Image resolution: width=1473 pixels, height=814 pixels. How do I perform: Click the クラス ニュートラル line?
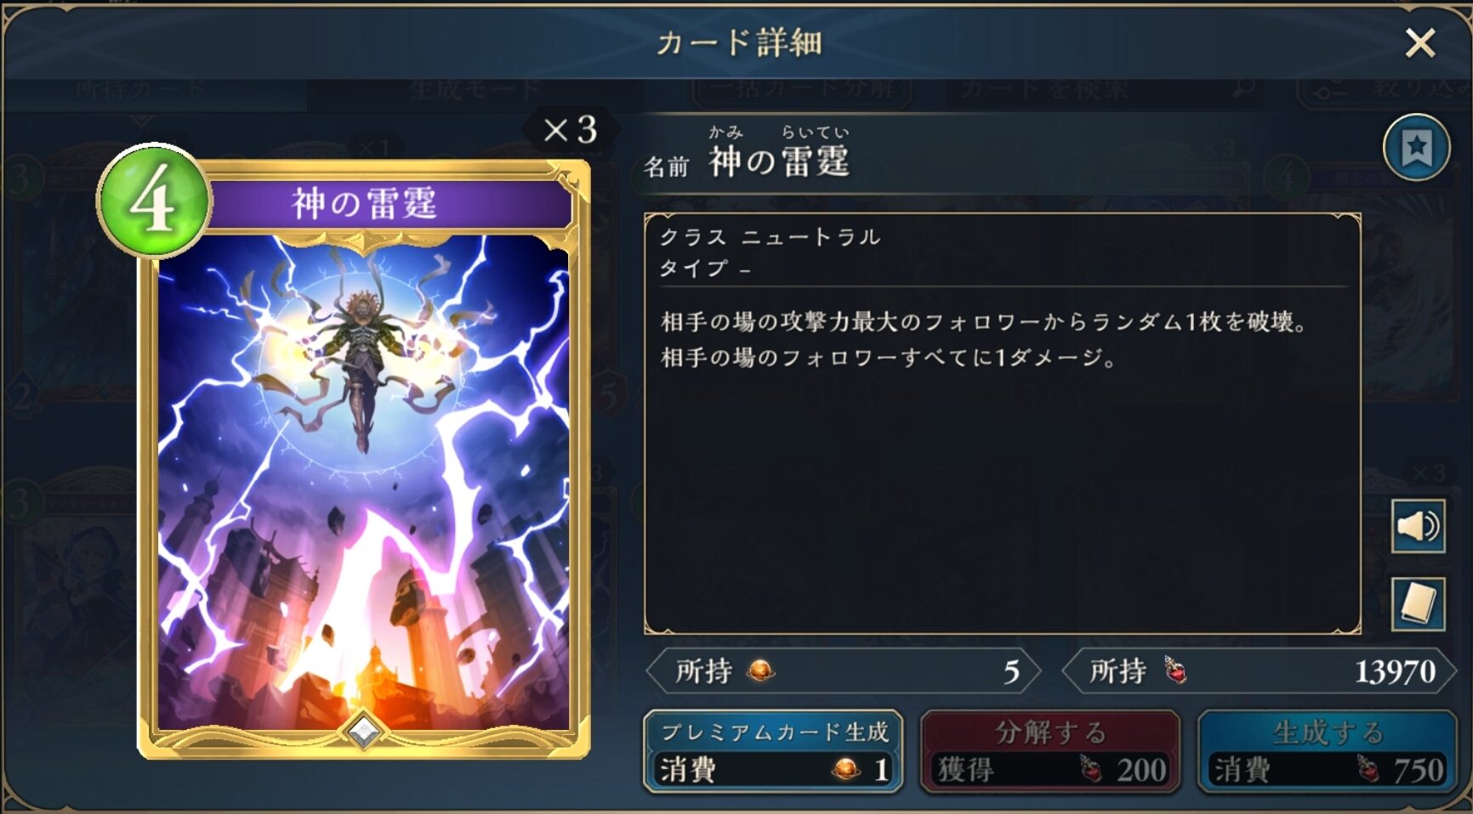coord(771,237)
